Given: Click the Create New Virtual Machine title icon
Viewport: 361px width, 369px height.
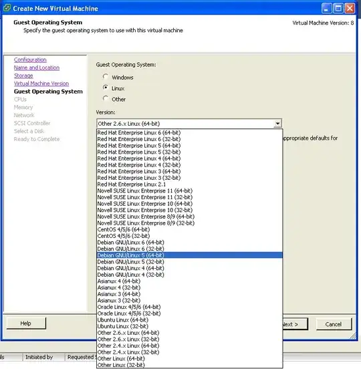Looking at the screenshot, I should 7,8.
